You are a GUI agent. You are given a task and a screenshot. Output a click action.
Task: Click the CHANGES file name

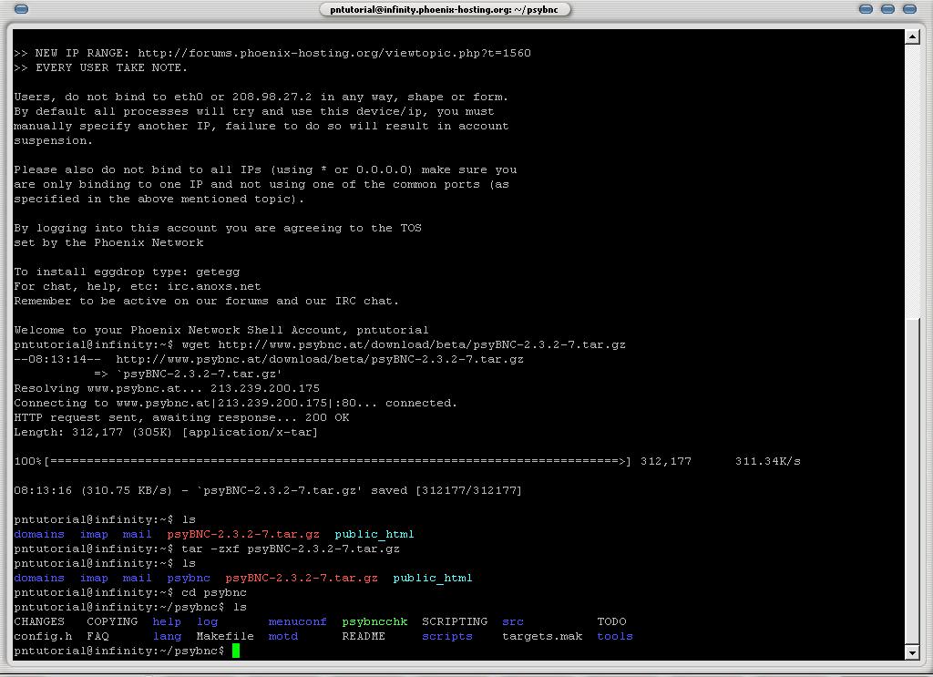[x=39, y=621]
